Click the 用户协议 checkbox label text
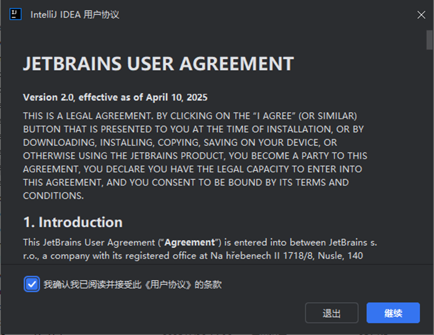The width and height of the screenshot is (434, 335). click(132, 284)
